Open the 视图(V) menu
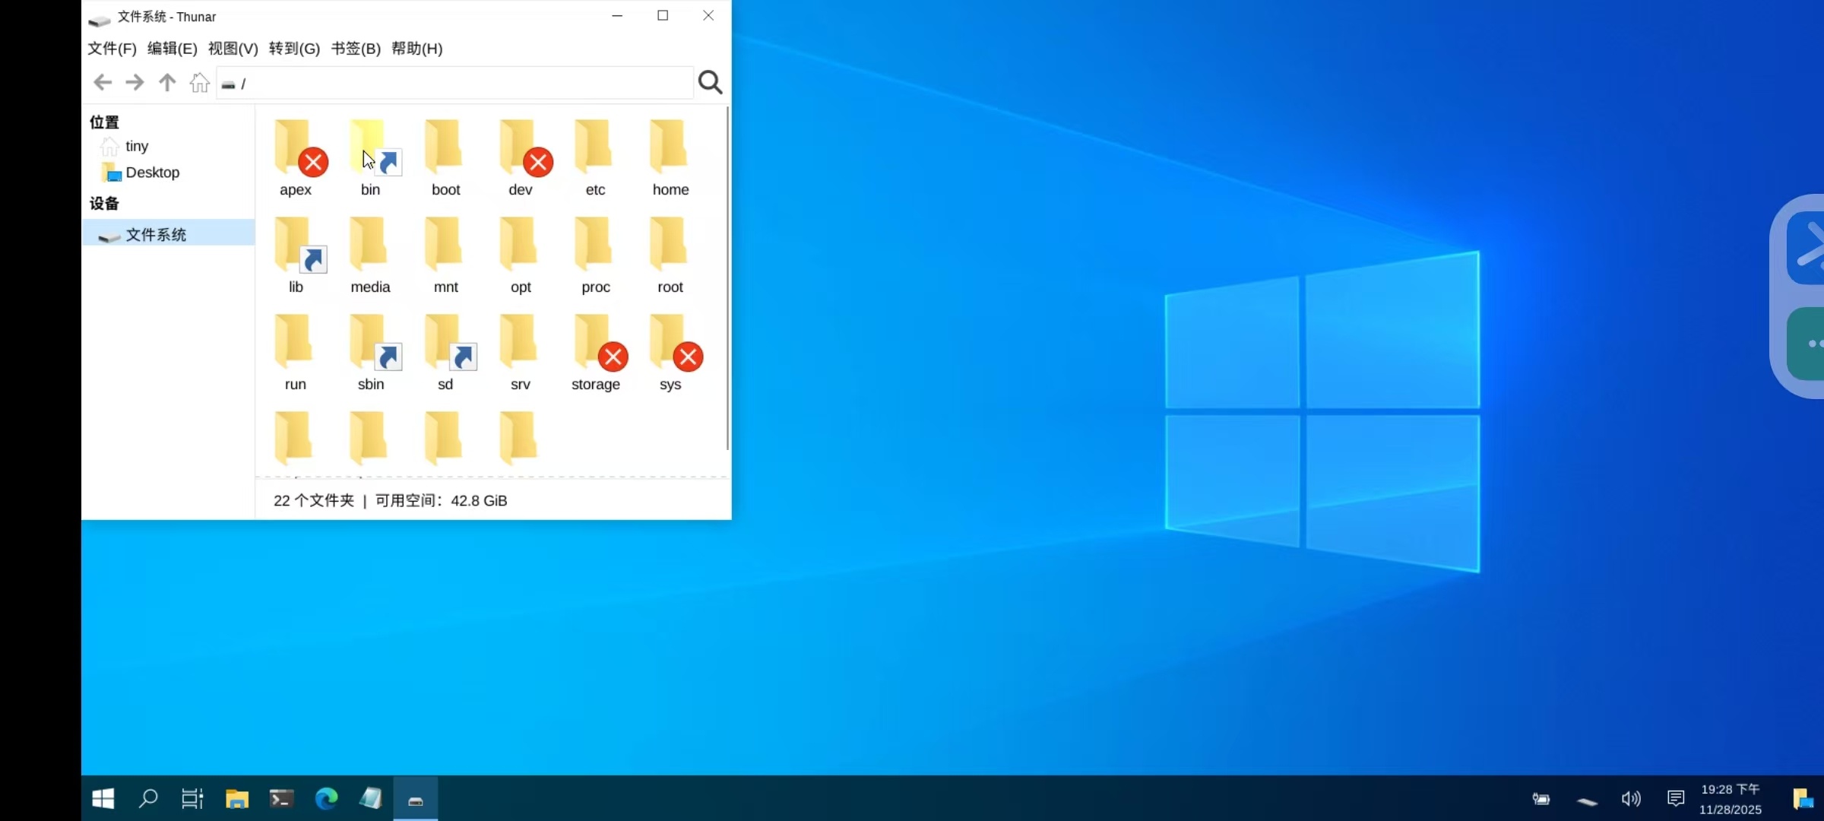 click(x=233, y=49)
